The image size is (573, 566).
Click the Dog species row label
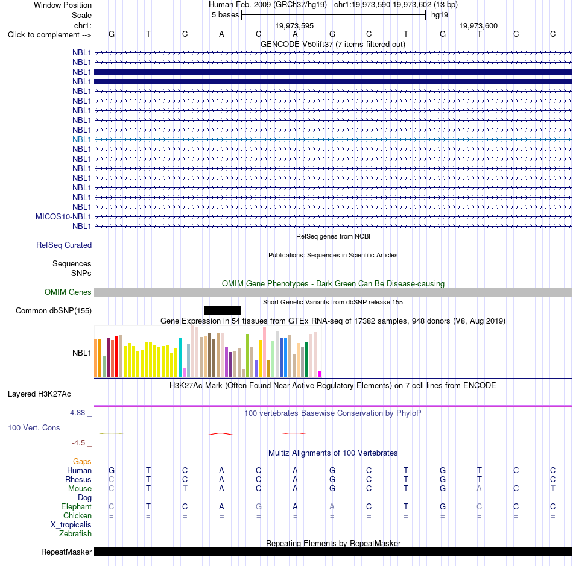[x=85, y=498]
